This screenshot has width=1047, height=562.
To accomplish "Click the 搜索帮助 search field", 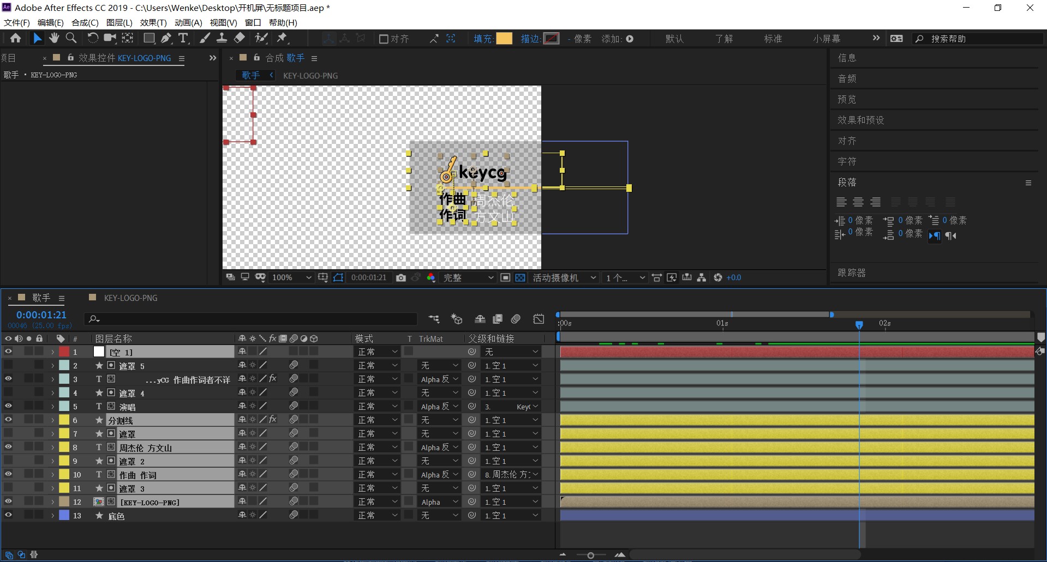I will [x=977, y=39].
